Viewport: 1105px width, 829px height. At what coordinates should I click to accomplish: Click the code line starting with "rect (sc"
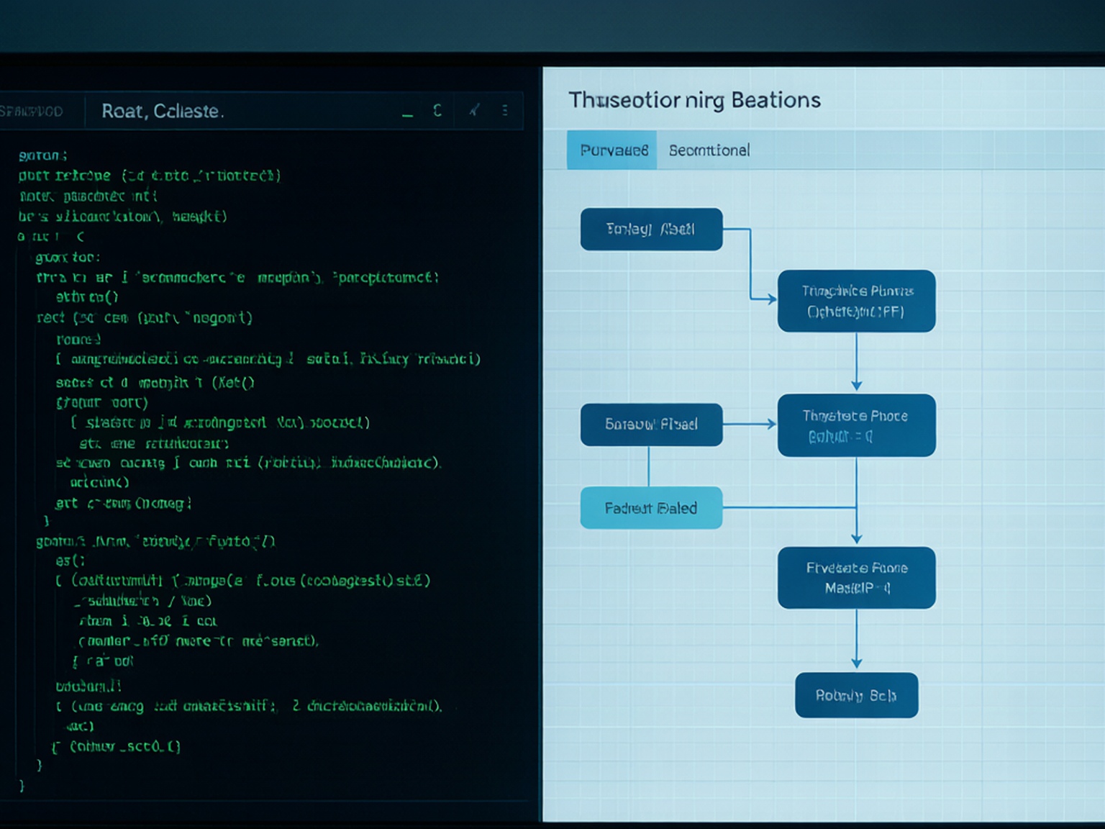click(x=145, y=318)
